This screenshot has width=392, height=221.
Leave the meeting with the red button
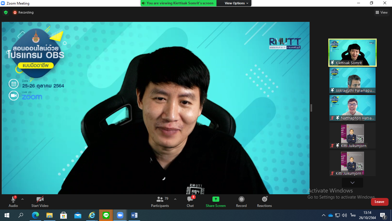[379, 202]
